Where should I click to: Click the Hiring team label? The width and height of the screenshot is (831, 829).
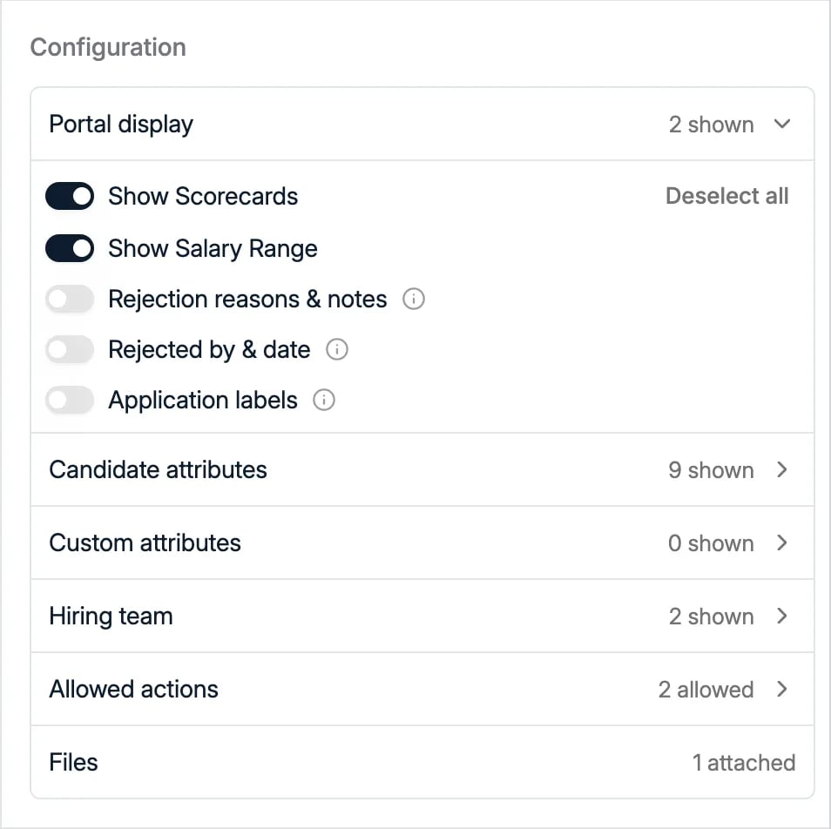111,617
